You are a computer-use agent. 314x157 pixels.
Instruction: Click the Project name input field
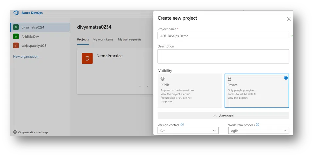tap(223, 36)
